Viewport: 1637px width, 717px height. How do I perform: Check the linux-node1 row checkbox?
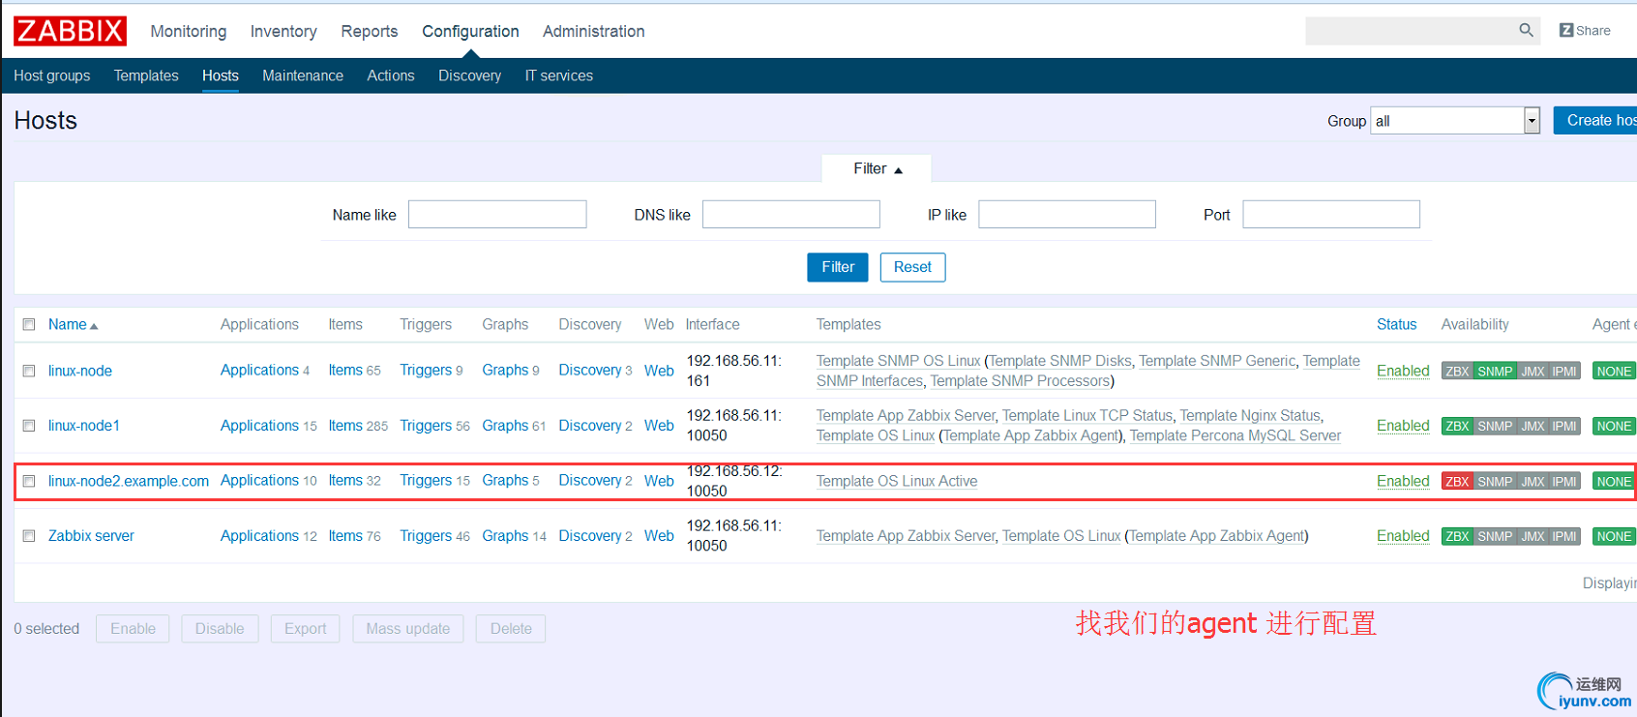coord(29,426)
